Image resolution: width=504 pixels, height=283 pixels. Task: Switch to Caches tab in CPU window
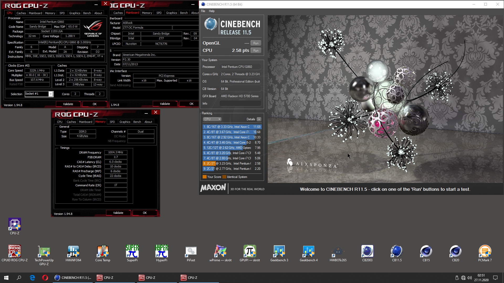[x=21, y=13]
